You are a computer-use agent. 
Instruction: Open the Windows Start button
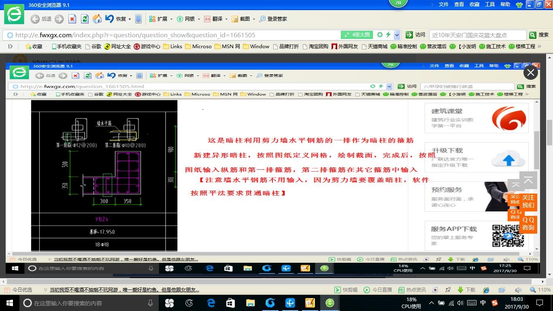pyautogui.click(x=9, y=303)
